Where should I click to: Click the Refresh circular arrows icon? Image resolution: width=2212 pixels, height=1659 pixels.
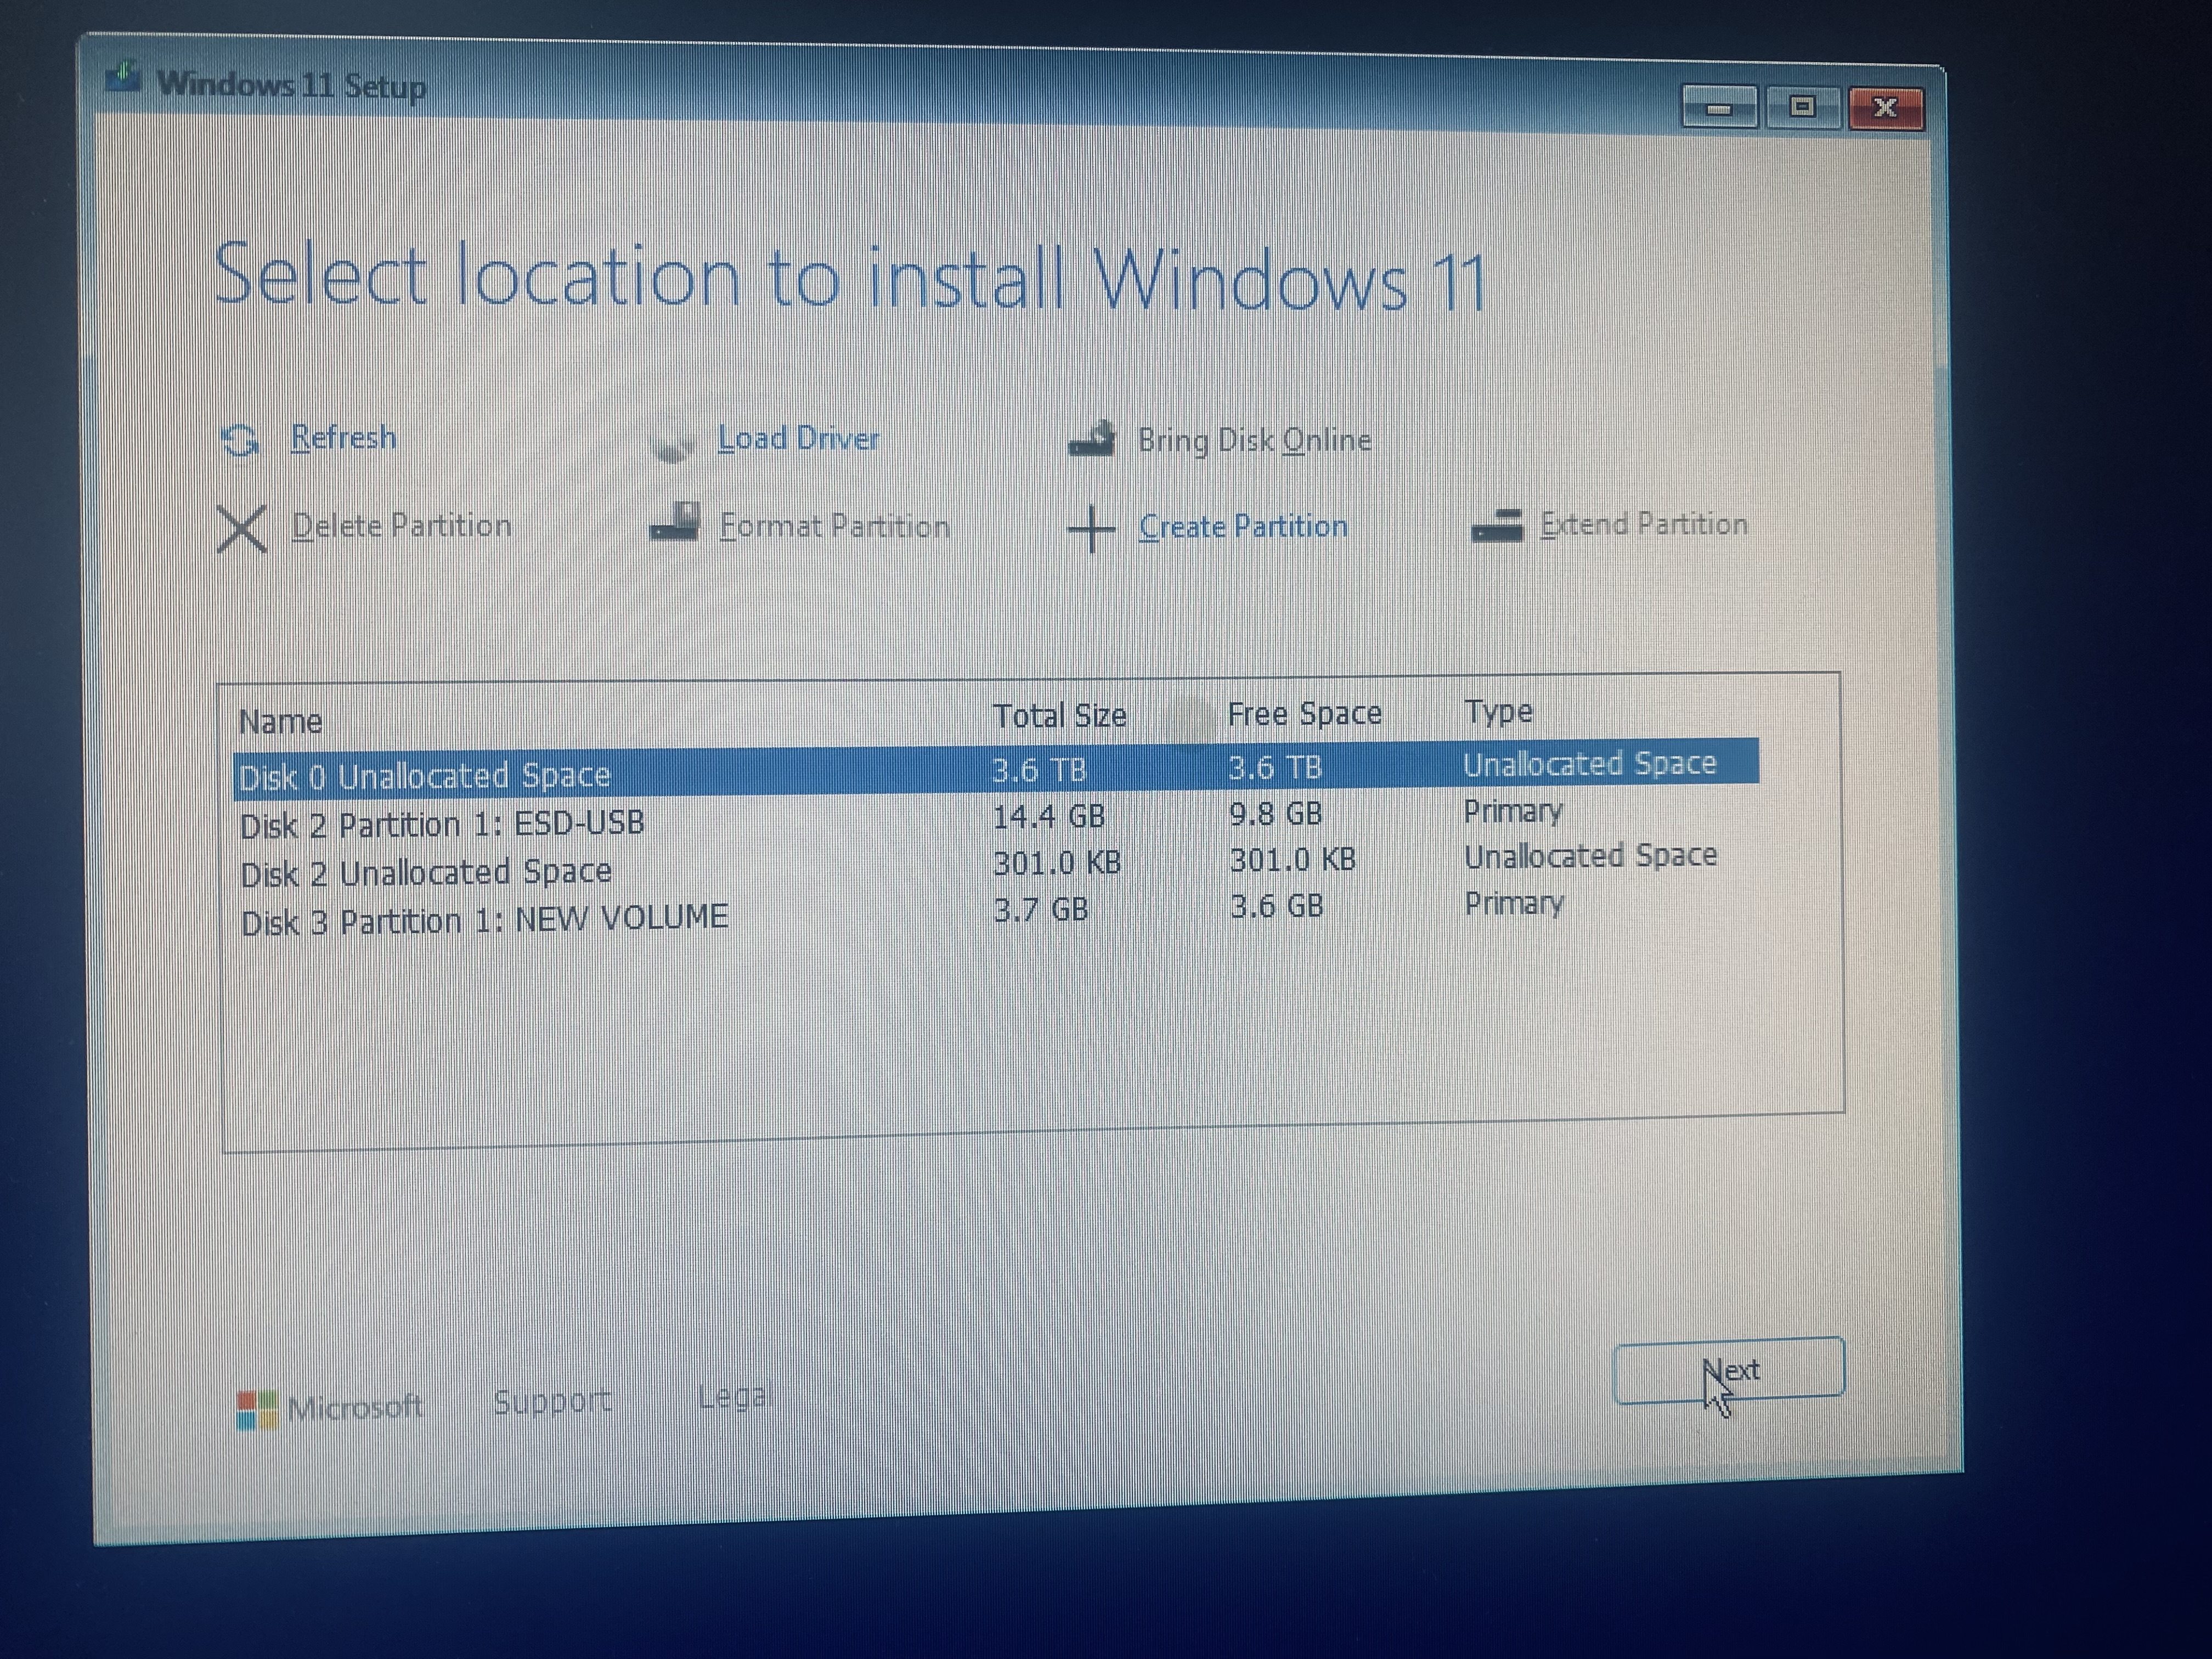[240, 440]
